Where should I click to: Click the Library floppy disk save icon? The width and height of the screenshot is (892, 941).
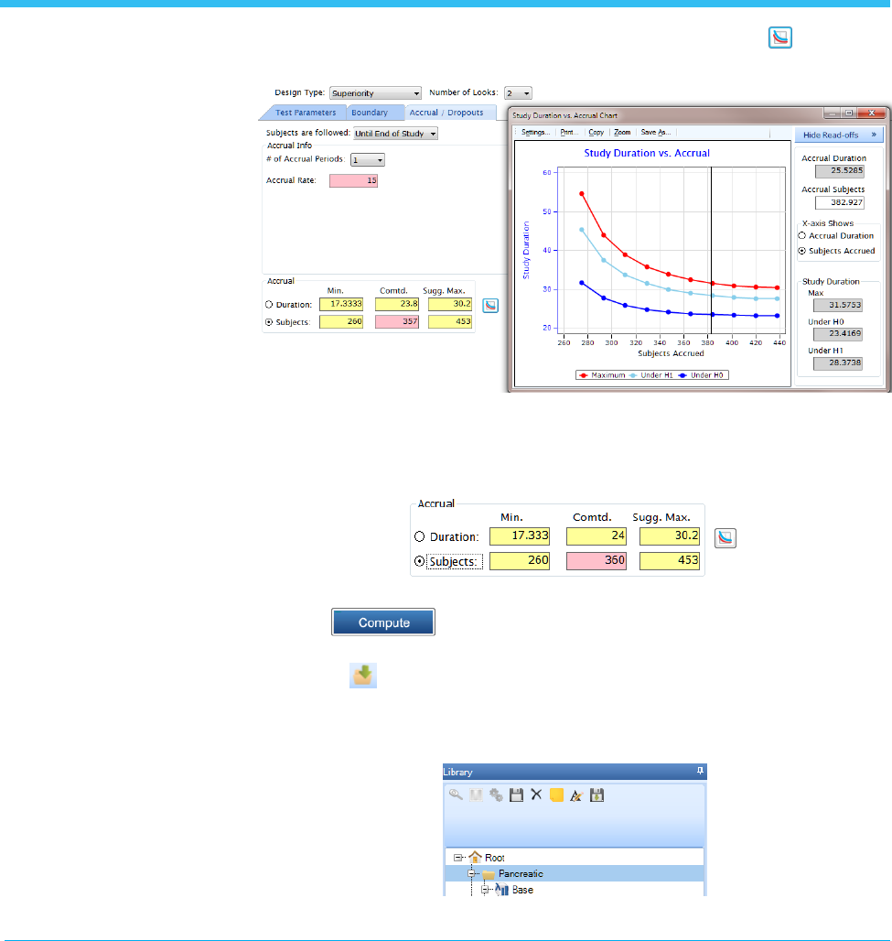516,795
